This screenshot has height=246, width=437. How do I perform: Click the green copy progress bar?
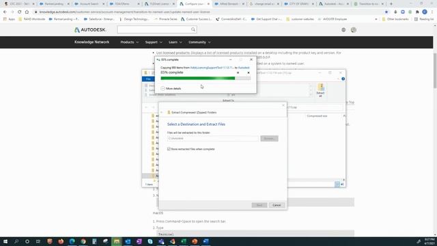point(206,79)
